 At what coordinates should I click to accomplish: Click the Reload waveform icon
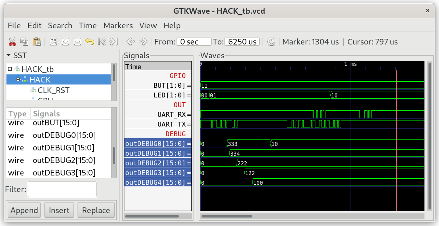click(271, 42)
